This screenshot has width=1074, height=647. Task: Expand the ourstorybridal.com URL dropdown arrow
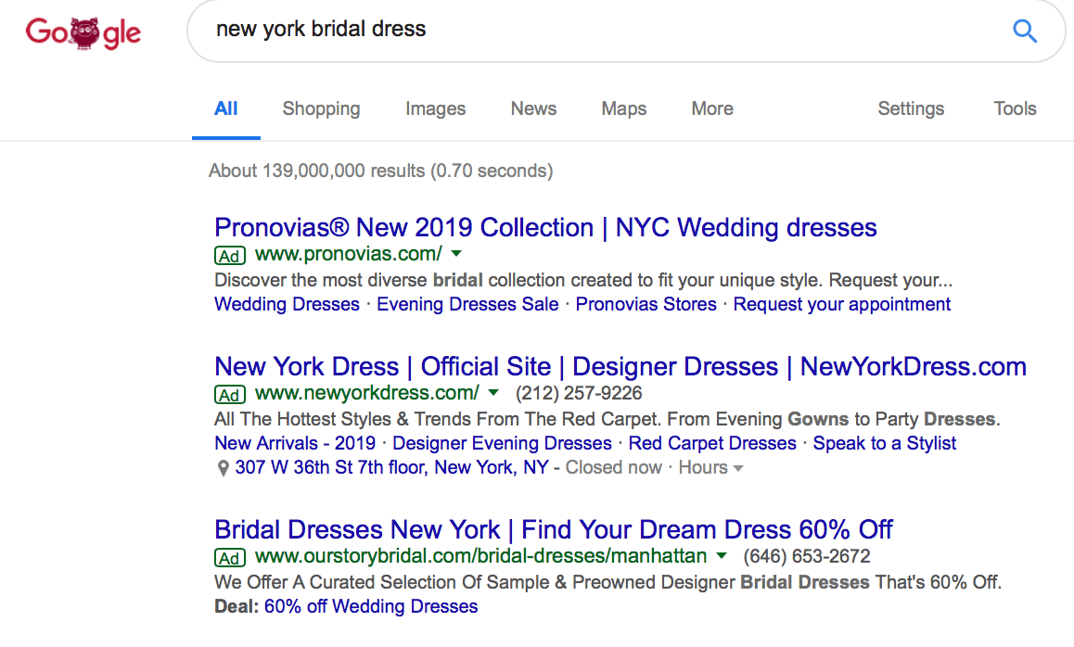722,556
